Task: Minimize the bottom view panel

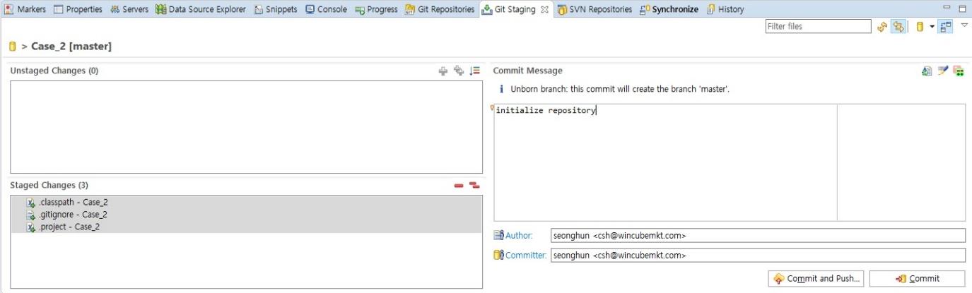Action: (x=947, y=8)
